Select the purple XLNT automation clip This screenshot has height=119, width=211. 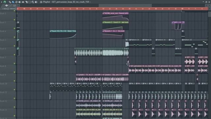[x=178, y=26]
